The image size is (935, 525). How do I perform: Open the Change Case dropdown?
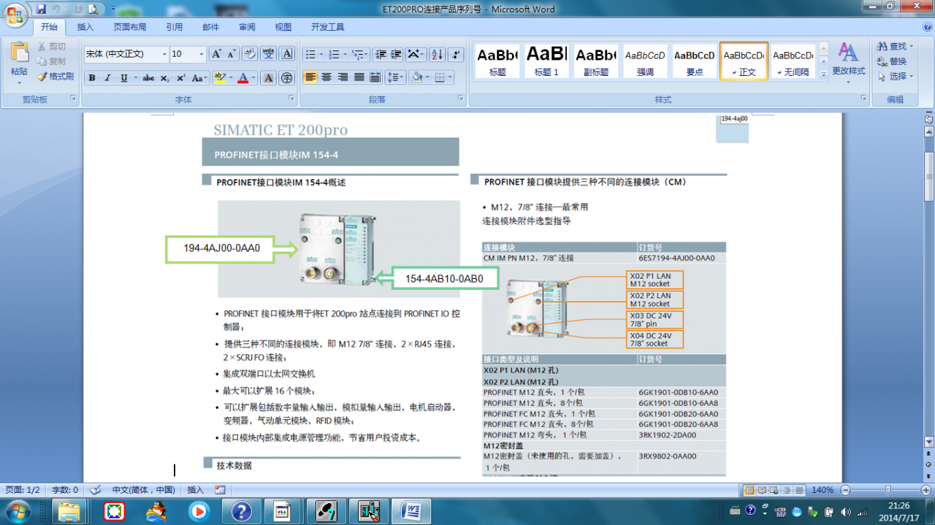click(x=200, y=77)
